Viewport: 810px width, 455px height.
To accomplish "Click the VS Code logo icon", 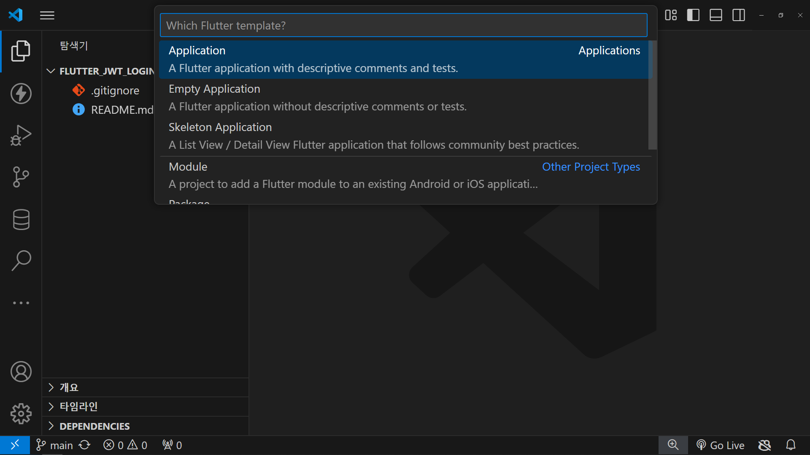I will [16, 15].
